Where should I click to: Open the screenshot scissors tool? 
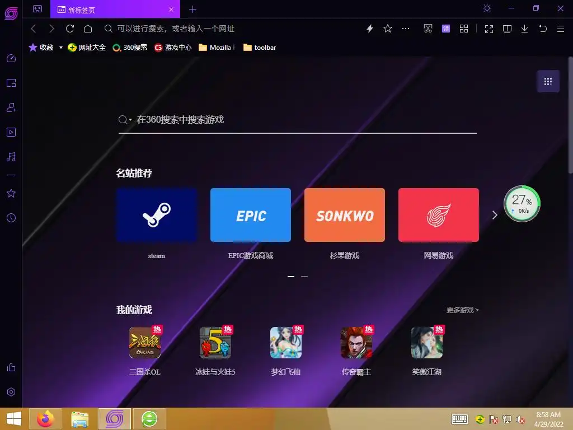pos(428,29)
